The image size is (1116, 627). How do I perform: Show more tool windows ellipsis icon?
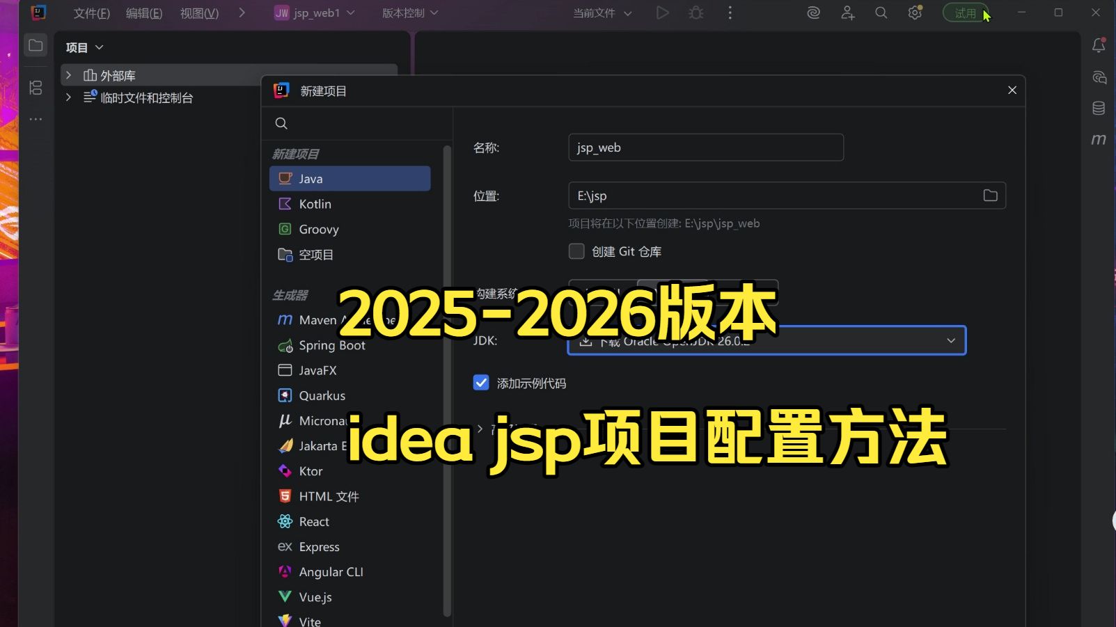[x=36, y=119]
